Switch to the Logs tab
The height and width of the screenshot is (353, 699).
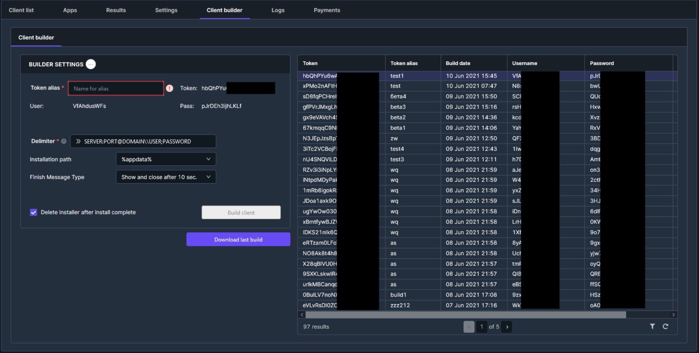pyautogui.click(x=278, y=10)
